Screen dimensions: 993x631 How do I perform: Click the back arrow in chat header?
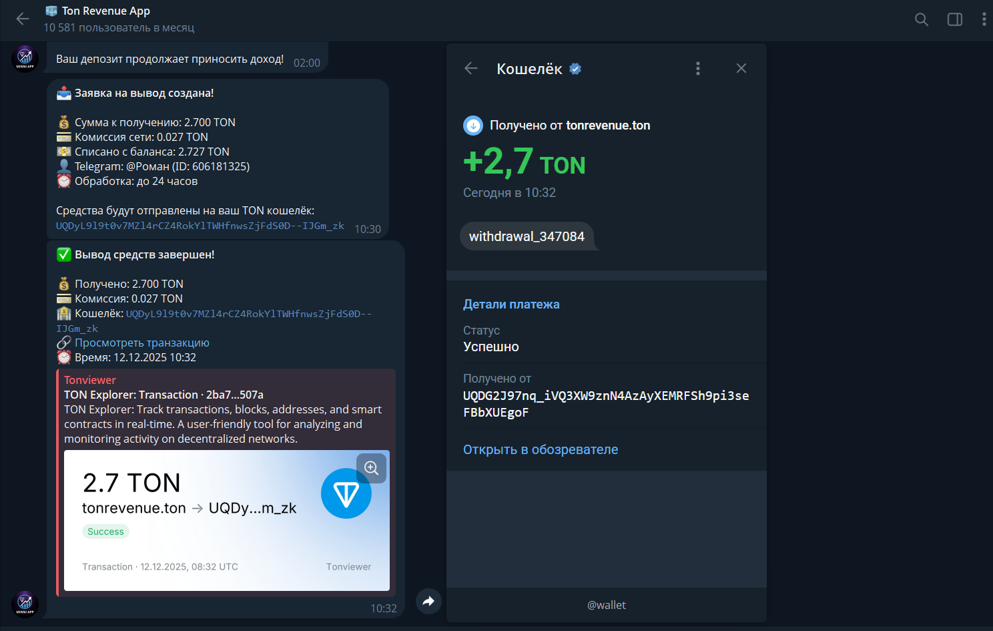[23, 19]
